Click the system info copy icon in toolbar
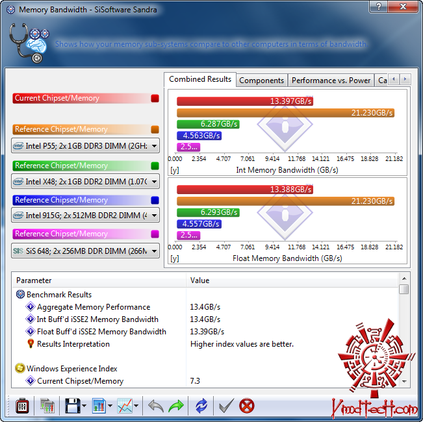Image resolution: width=423 pixels, height=422 pixels. click(47, 406)
